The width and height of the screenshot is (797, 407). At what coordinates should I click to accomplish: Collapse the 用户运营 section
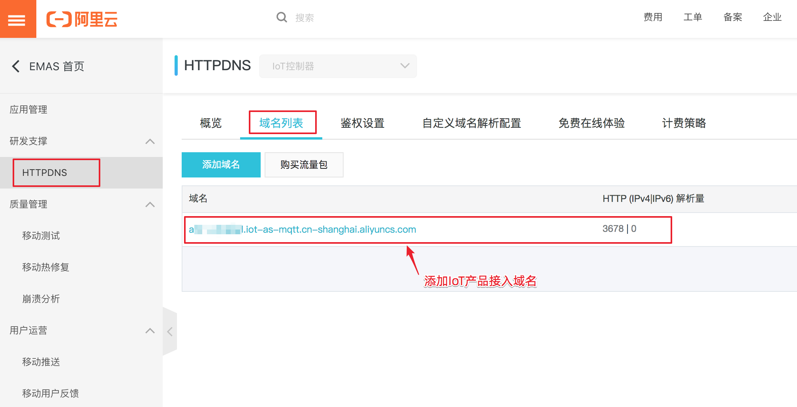(x=150, y=330)
